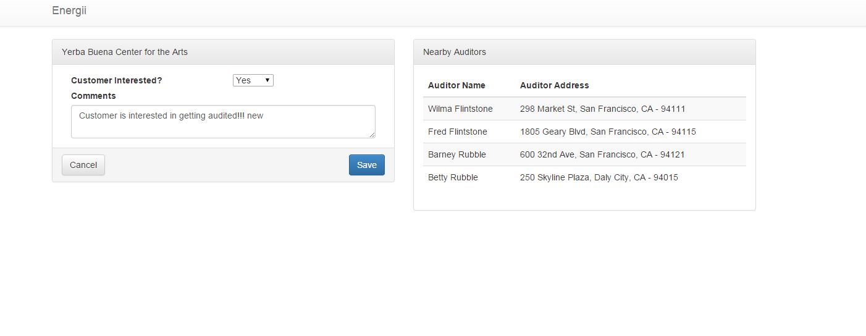The height and width of the screenshot is (336, 866).
Task: Click the Energii brand link
Action: point(69,10)
